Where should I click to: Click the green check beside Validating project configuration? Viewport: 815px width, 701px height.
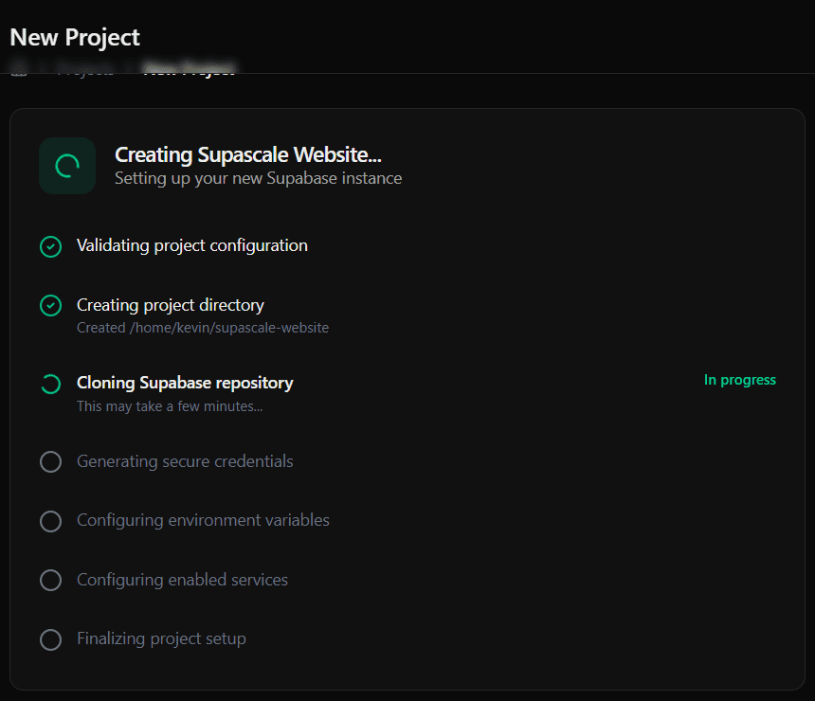pos(50,246)
